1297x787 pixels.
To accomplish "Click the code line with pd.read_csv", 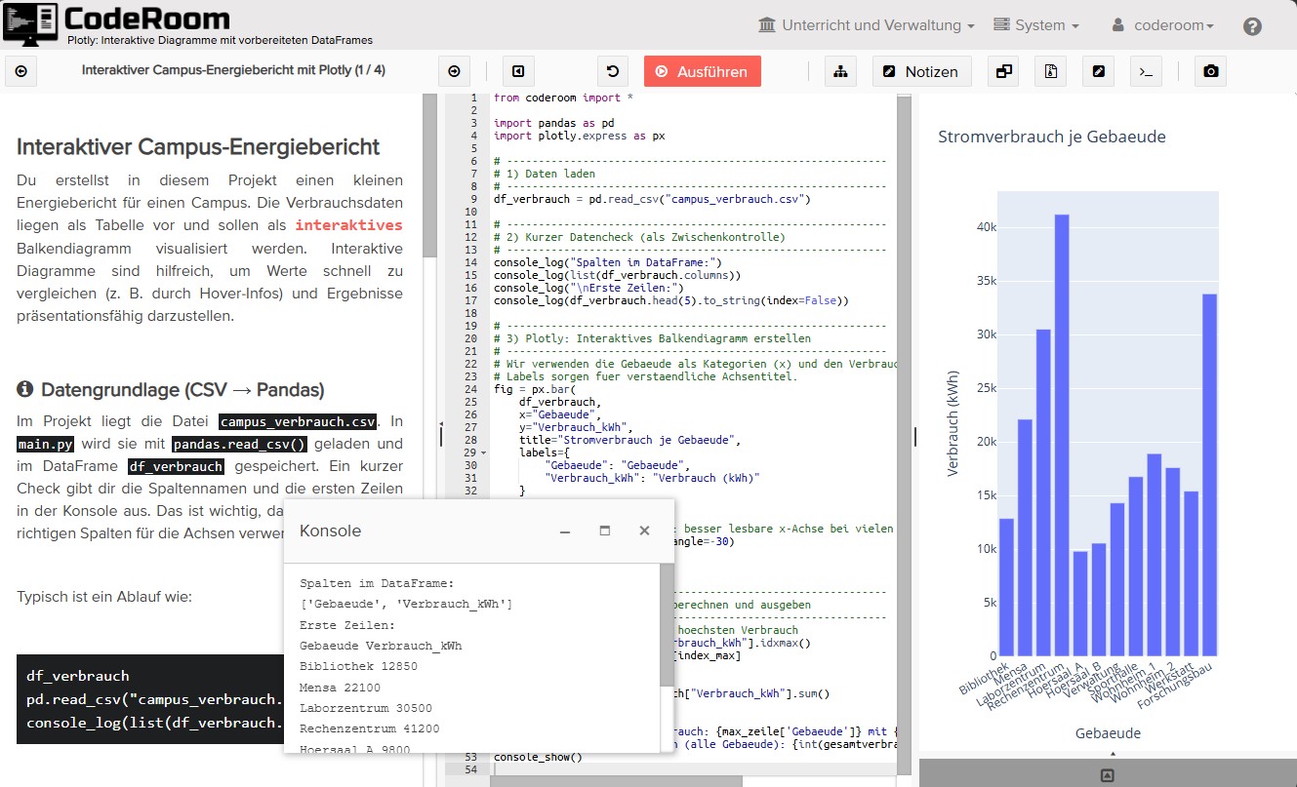I will [x=652, y=199].
